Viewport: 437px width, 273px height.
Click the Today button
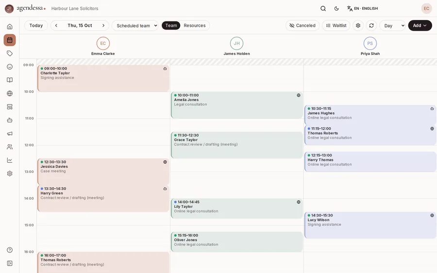tap(36, 25)
